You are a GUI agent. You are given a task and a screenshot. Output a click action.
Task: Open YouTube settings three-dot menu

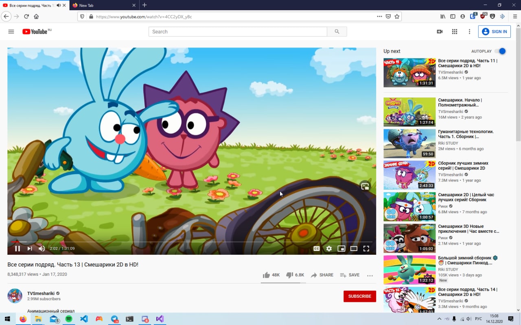[x=469, y=32]
